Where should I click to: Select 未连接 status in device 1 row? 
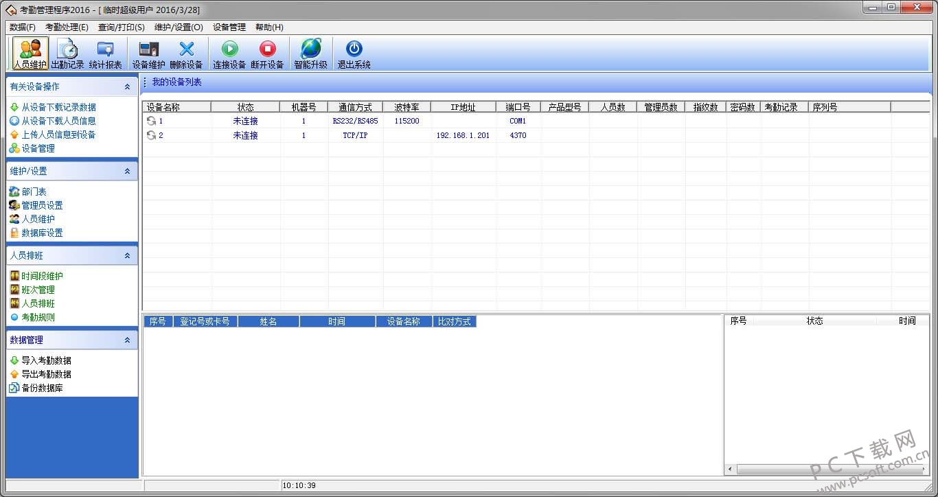[245, 121]
